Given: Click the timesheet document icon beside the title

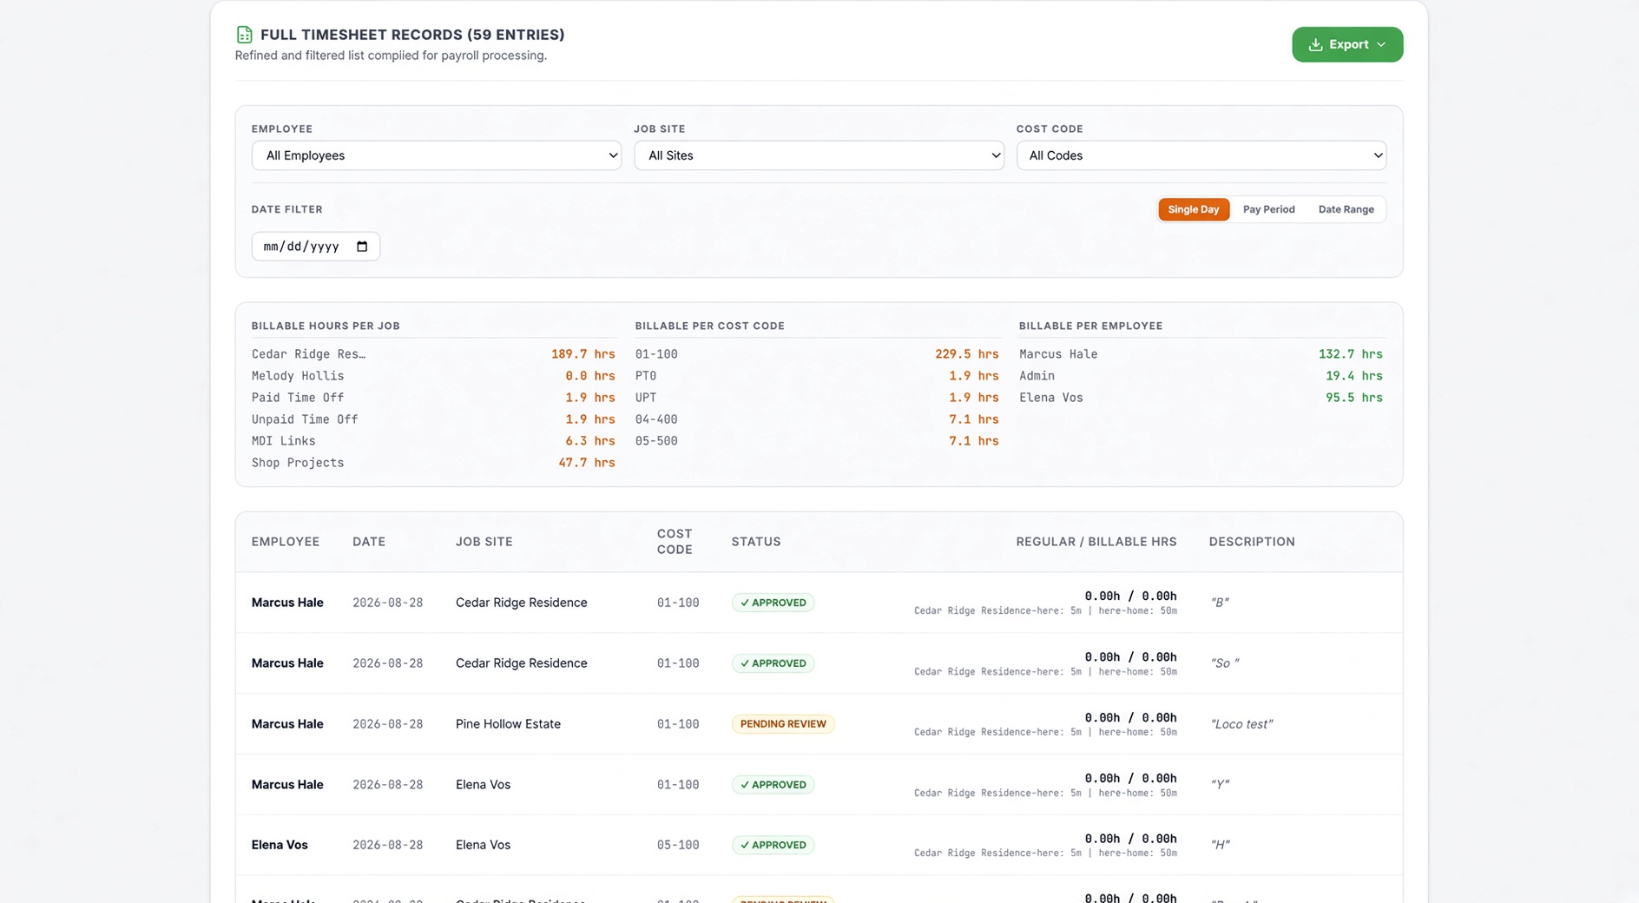Looking at the screenshot, I should point(244,35).
